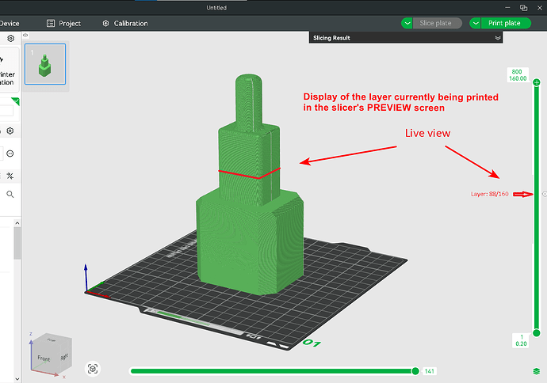Screen dimensions: 547x383
Task: Click the Front face of view cube
Action: [x=44, y=358]
